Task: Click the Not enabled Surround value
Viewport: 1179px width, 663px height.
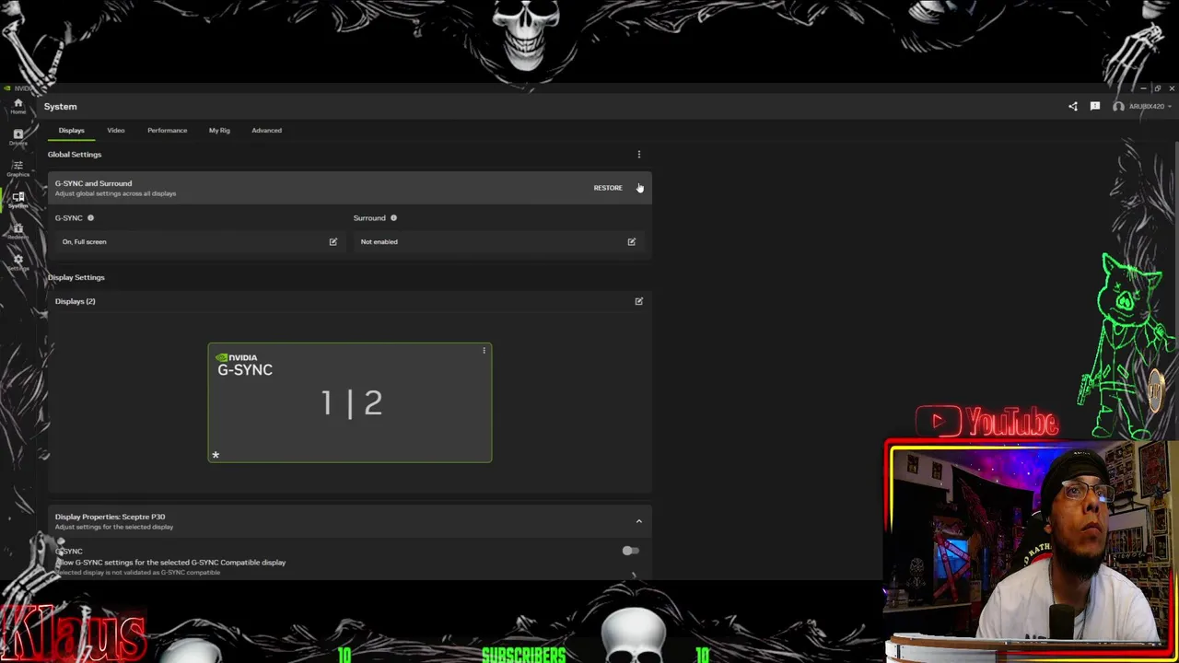Action: click(x=379, y=242)
